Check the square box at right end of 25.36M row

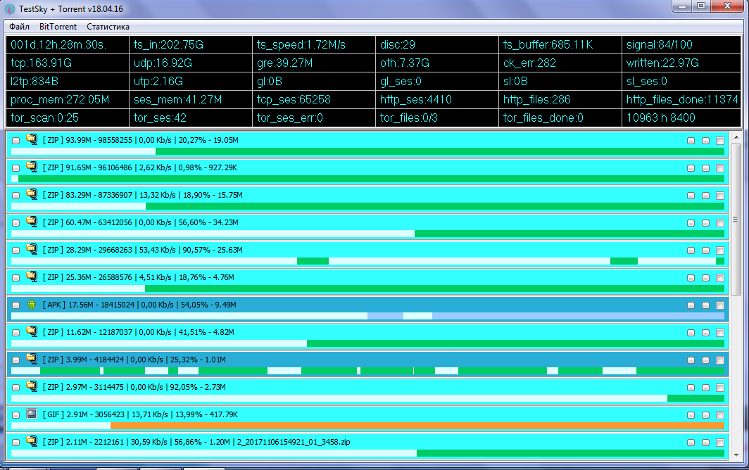click(719, 278)
